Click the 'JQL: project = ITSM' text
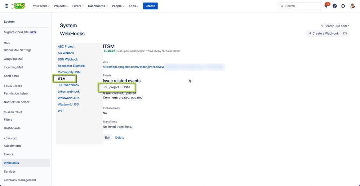The height and width of the screenshot is (186, 360). point(116,87)
